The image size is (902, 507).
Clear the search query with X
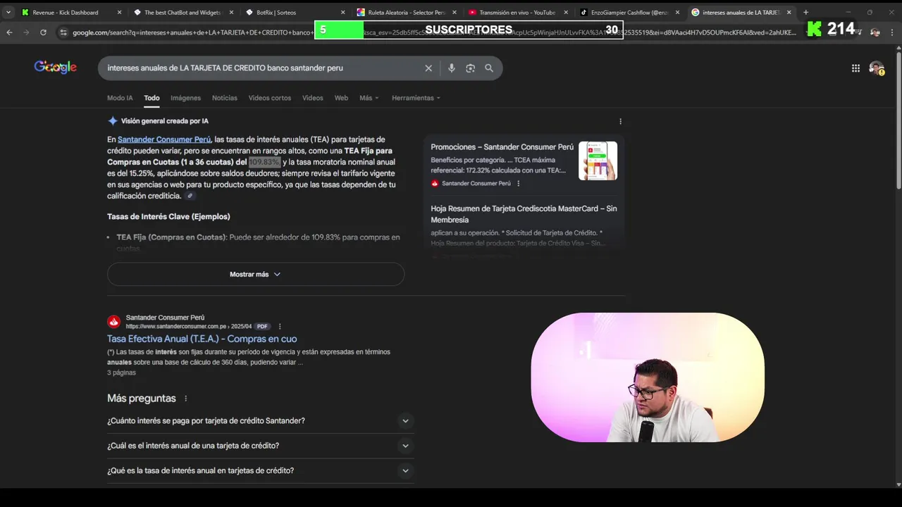(x=428, y=68)
